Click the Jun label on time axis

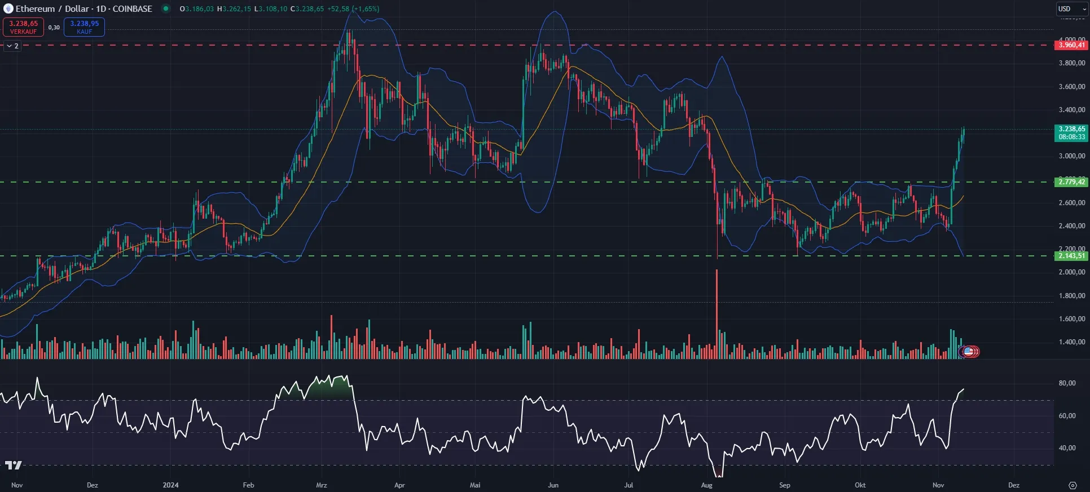[x=553, y=485]
